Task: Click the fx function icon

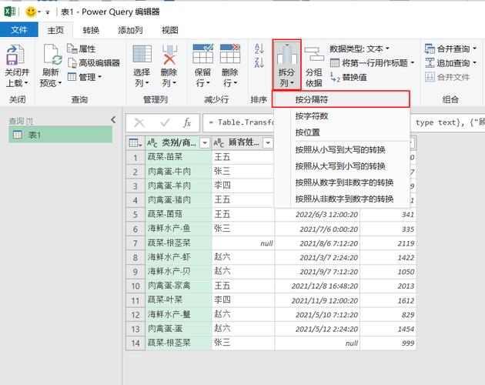Action: coord(187,123)
